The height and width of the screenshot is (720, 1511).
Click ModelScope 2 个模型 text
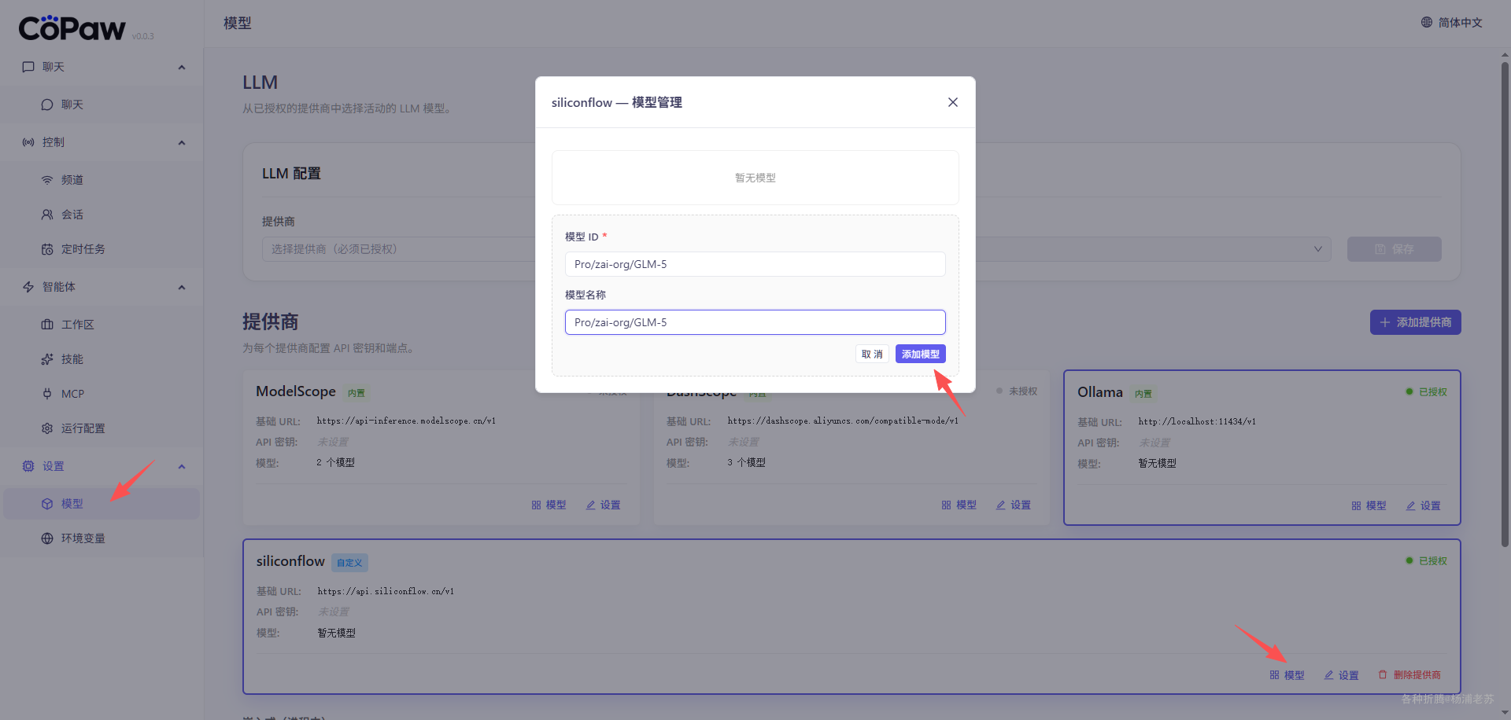pos(335,462)
